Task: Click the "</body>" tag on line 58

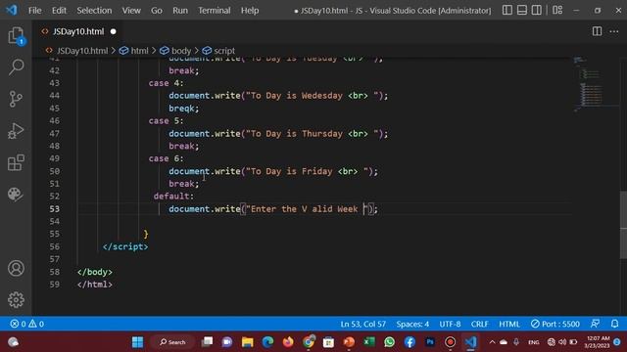Action: (95, 272)
